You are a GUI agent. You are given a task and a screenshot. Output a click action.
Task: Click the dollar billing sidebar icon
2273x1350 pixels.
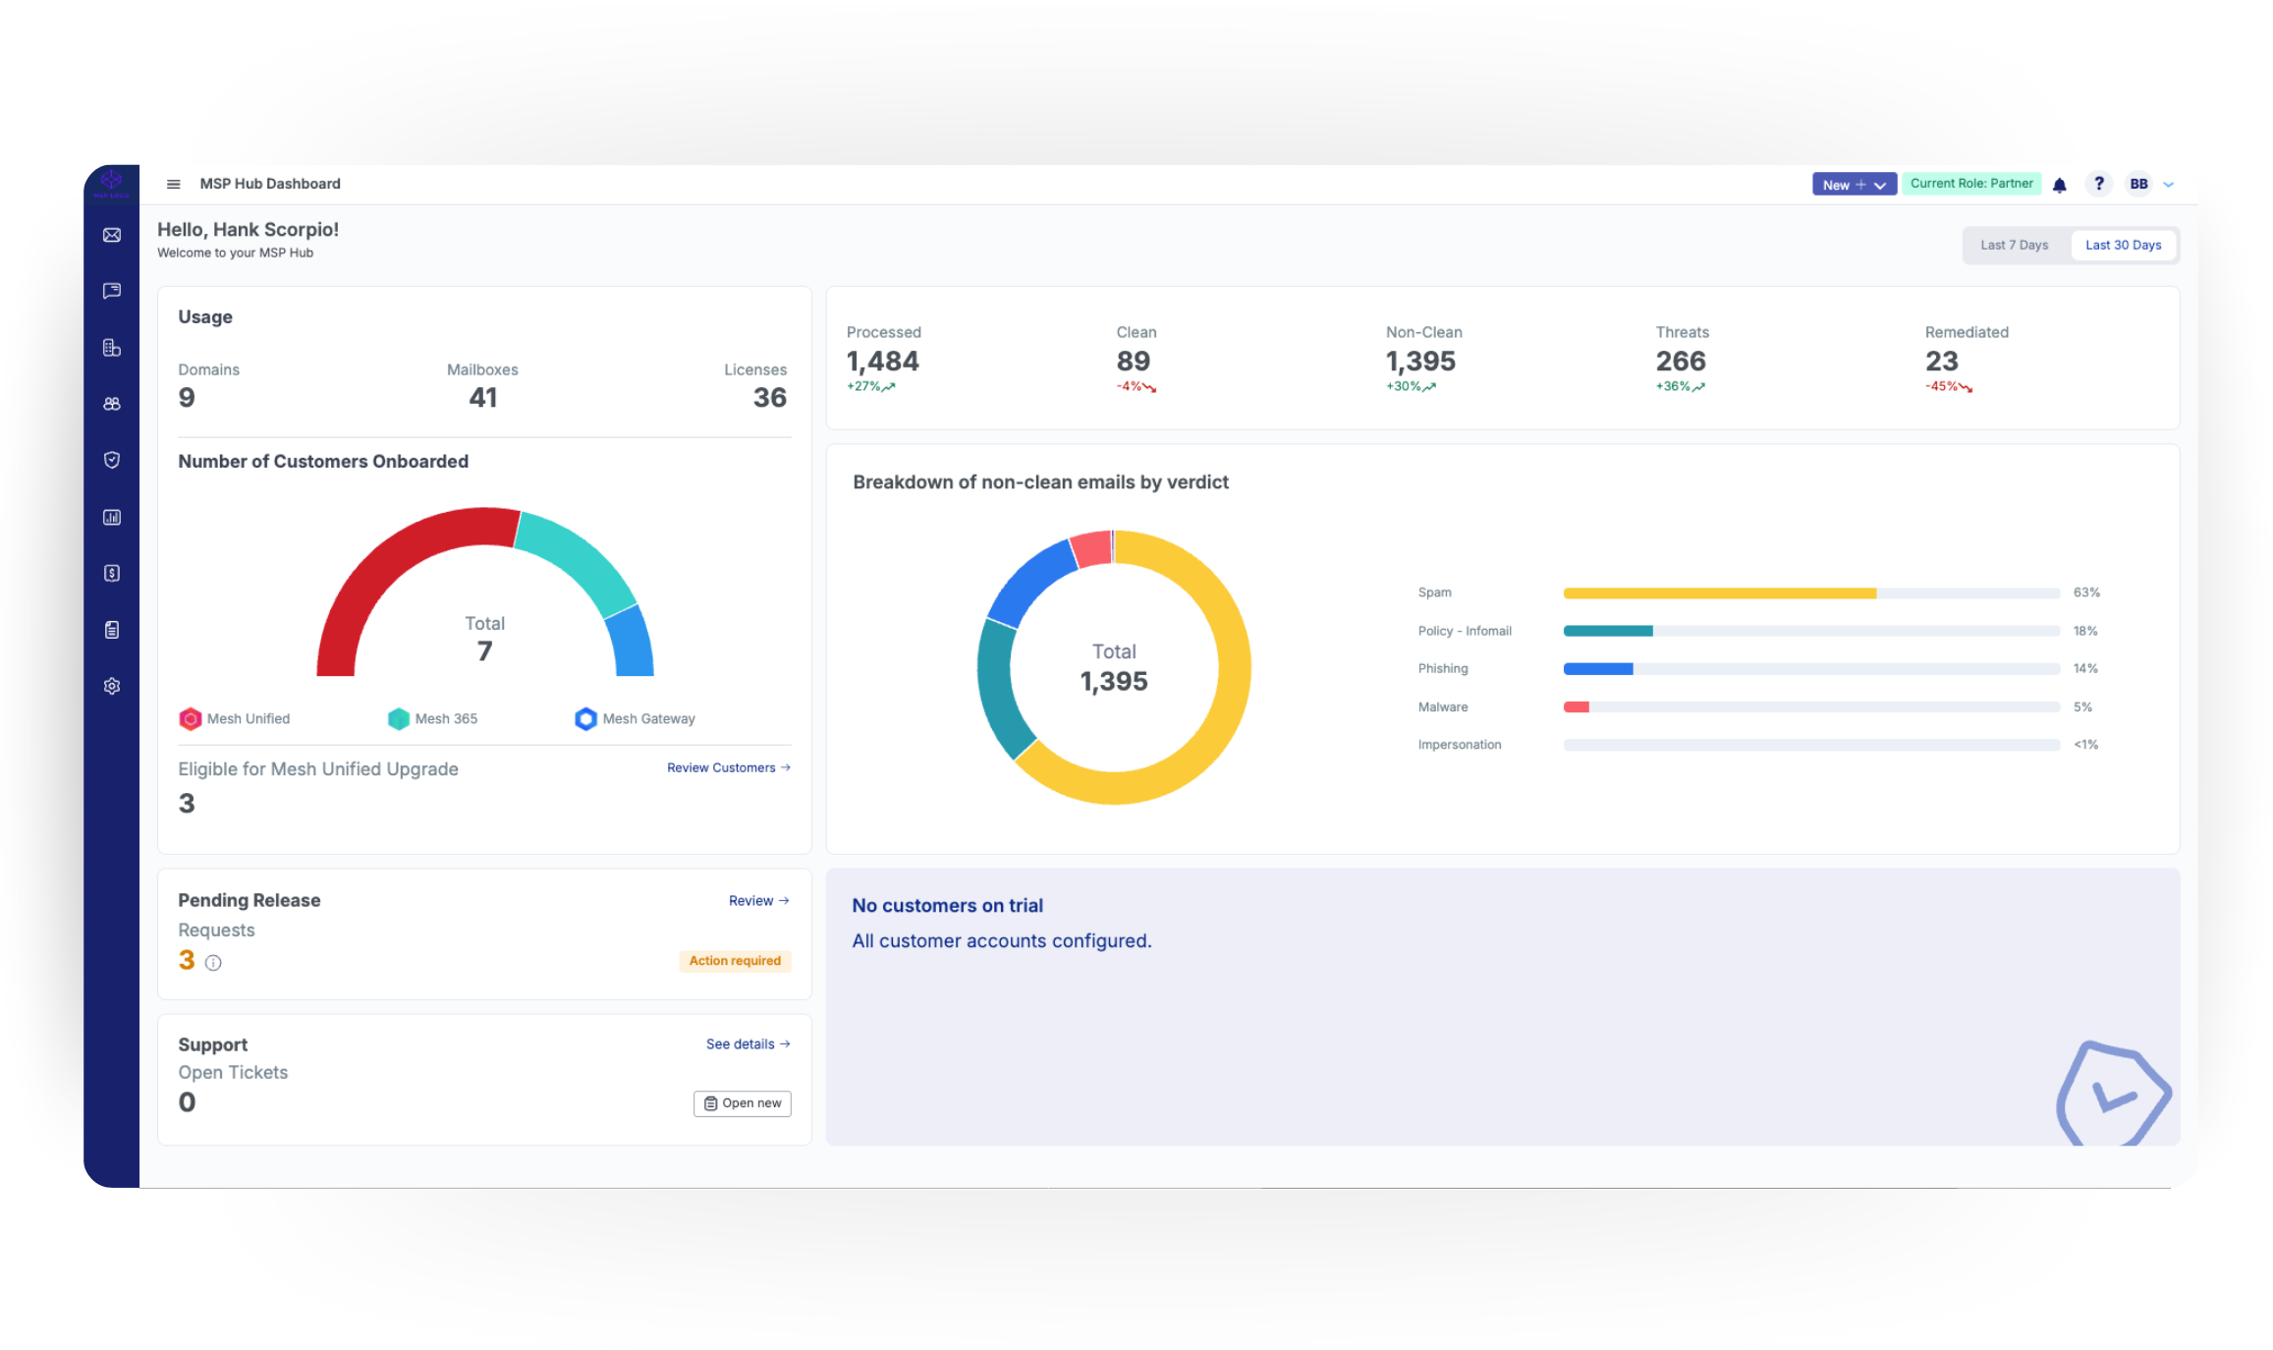pos(112,573)
